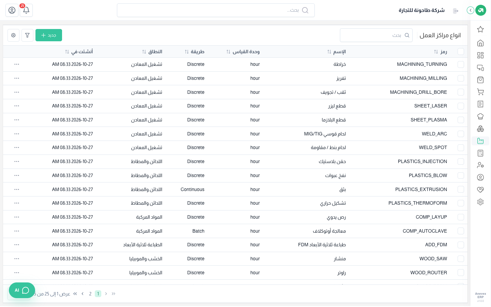Click the WOOD_SAW code cell
Screen dimensions: 491x307
click(x=433, y=259)
